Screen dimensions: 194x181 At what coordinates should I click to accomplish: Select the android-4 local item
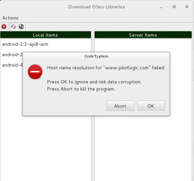[x=12, y=65]
